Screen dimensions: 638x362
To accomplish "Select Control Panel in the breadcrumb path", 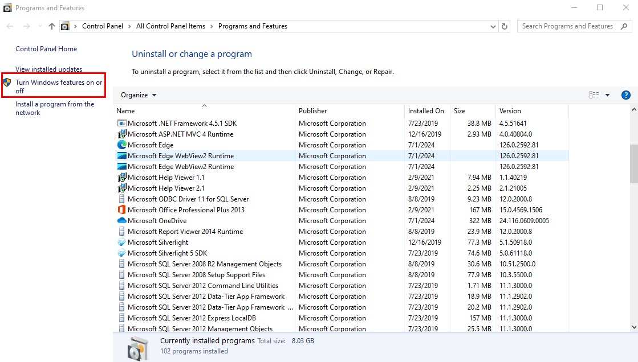I will coord(101,26).
